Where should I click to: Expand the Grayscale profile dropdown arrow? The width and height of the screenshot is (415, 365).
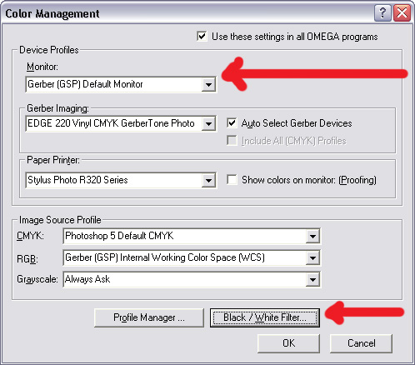pyautogui.click(x=312, y=279)
